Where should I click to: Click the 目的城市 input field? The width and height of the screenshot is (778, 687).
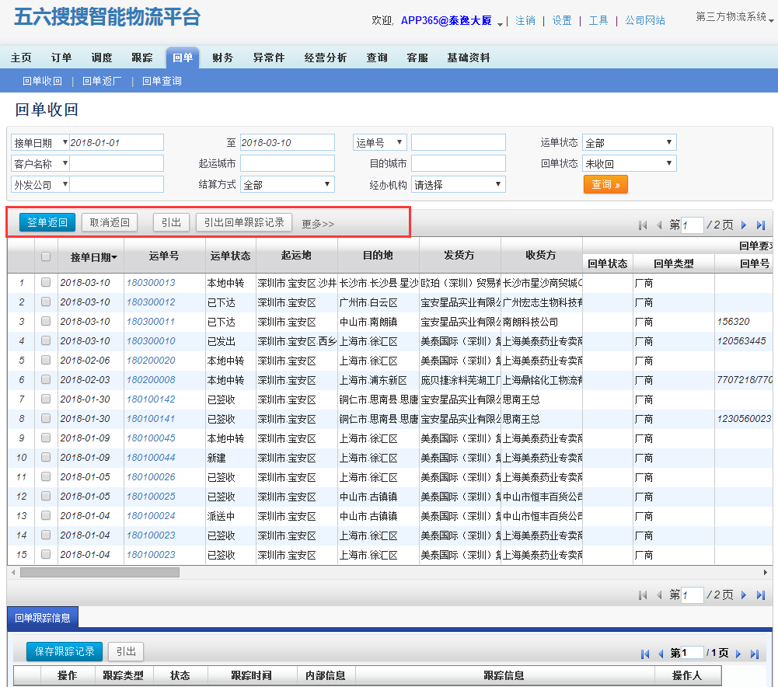(458, 164)
